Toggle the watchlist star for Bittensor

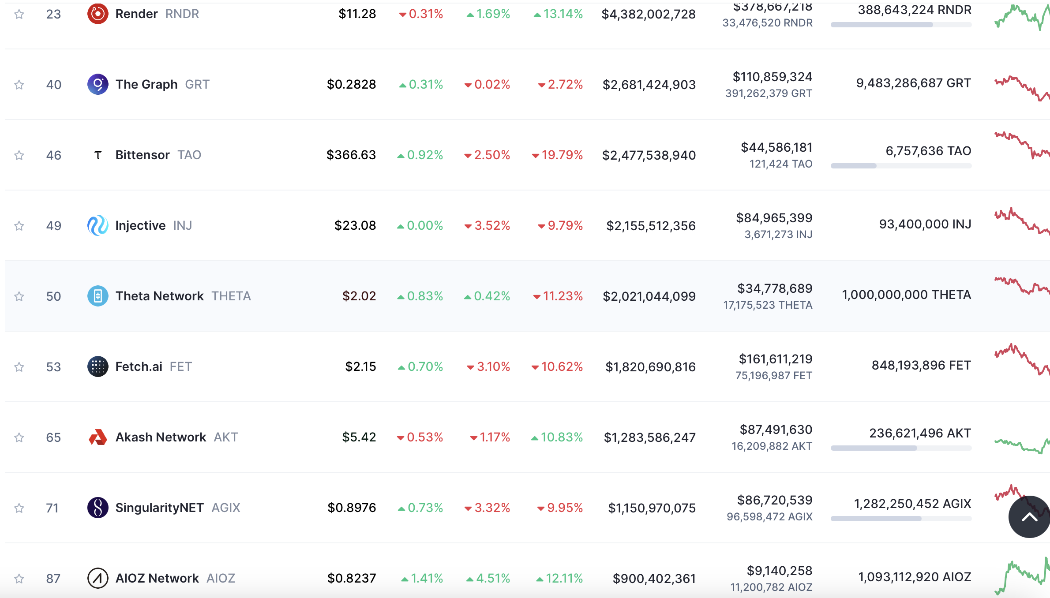tap(19, 155)
